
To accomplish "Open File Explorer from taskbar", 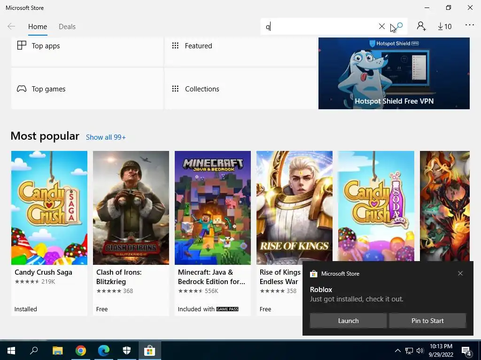I will tap(57, 350).
